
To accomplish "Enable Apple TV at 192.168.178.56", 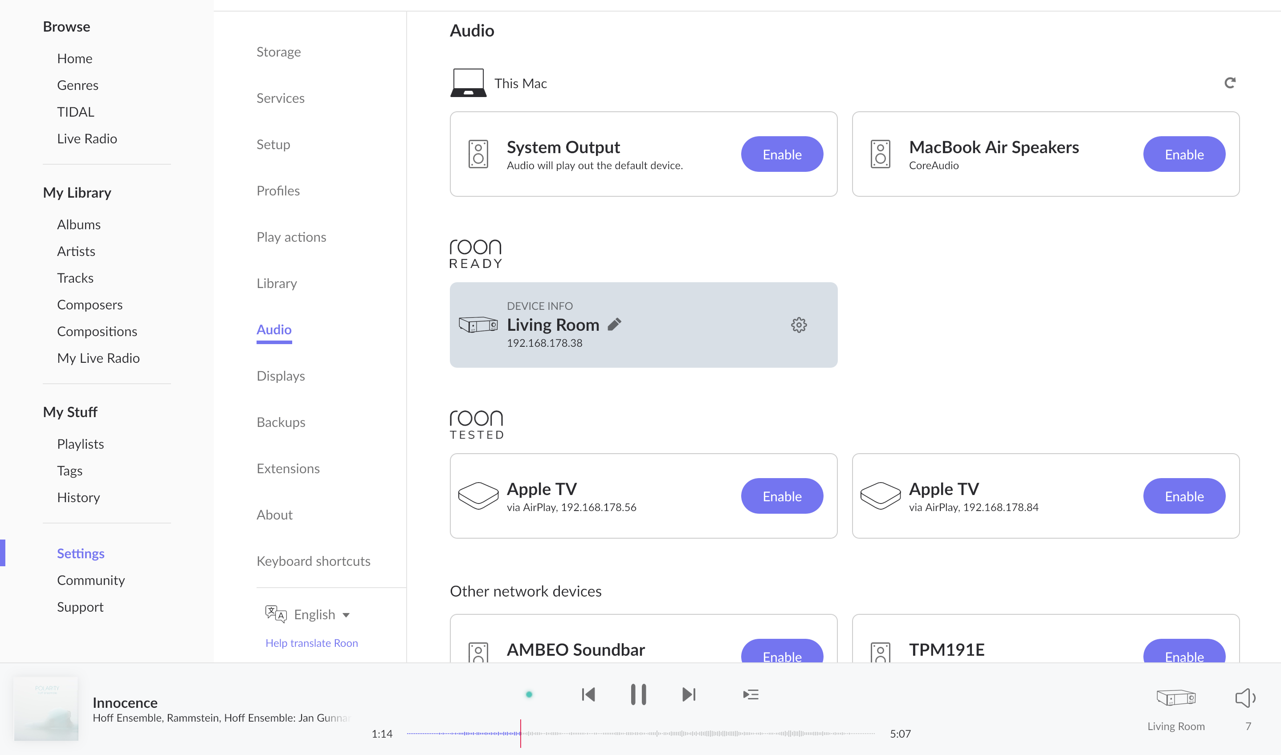I will [x=782, y=495].
